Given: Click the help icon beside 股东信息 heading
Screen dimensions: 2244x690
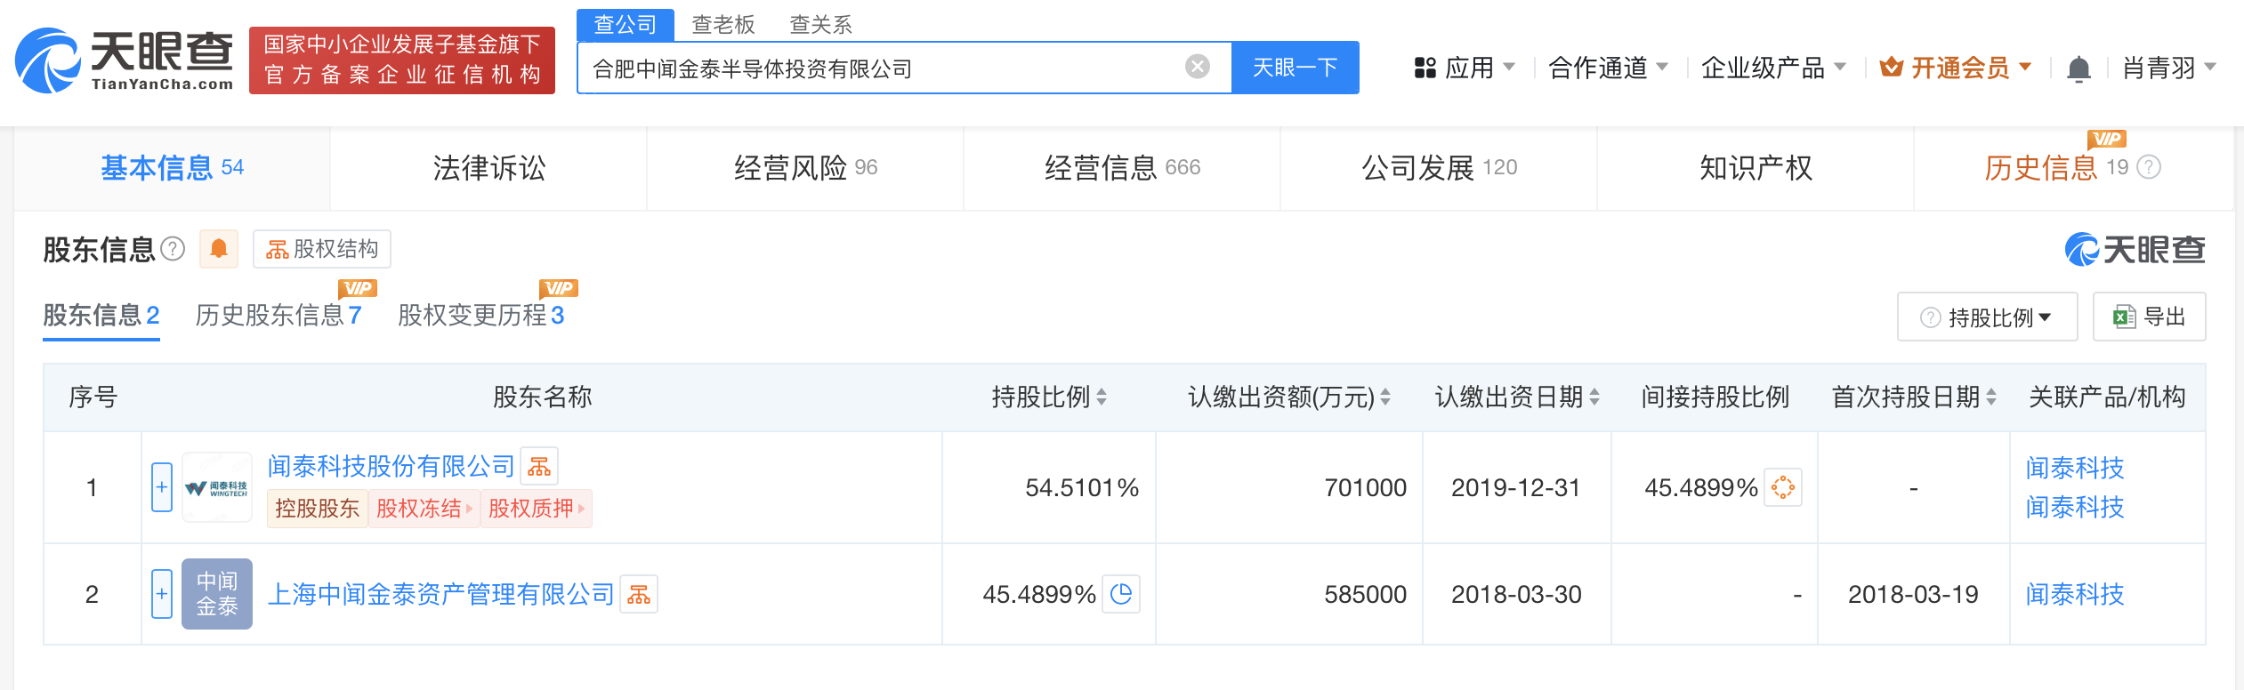Looking at the screenshot, I should 173,249.
